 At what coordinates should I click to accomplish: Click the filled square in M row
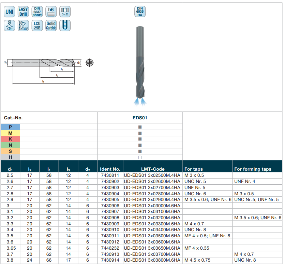(140, 133)
